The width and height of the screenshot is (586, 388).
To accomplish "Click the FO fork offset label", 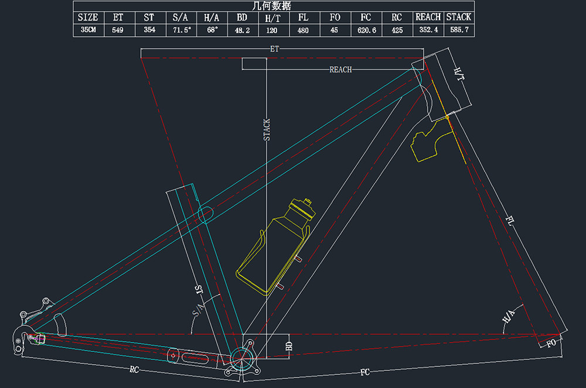I will point(551,343).
